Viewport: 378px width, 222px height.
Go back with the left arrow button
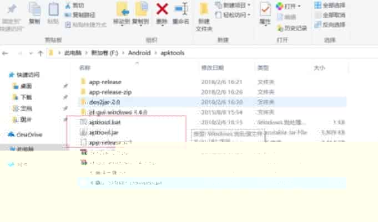[x=5, y=53]
